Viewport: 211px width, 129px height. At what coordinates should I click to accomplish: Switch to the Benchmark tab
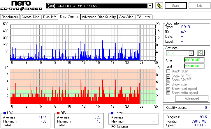(10, 17)
